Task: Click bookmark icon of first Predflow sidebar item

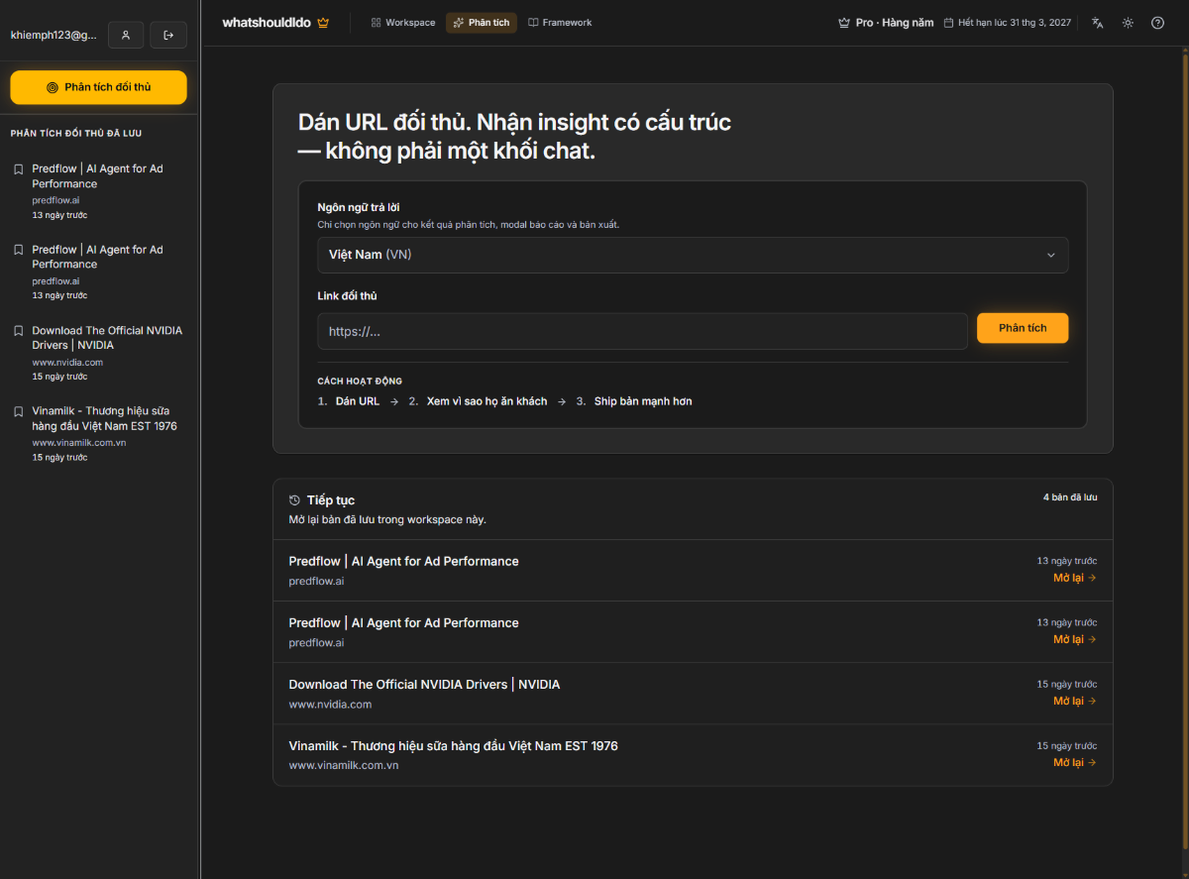Action: coord(18,169)
